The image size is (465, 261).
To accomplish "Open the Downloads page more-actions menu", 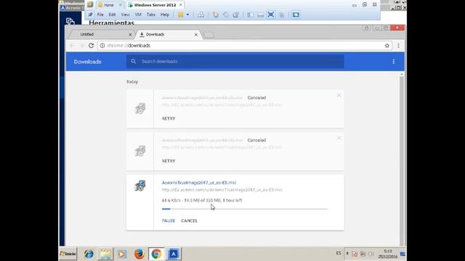I will click(x=394, y=62).
